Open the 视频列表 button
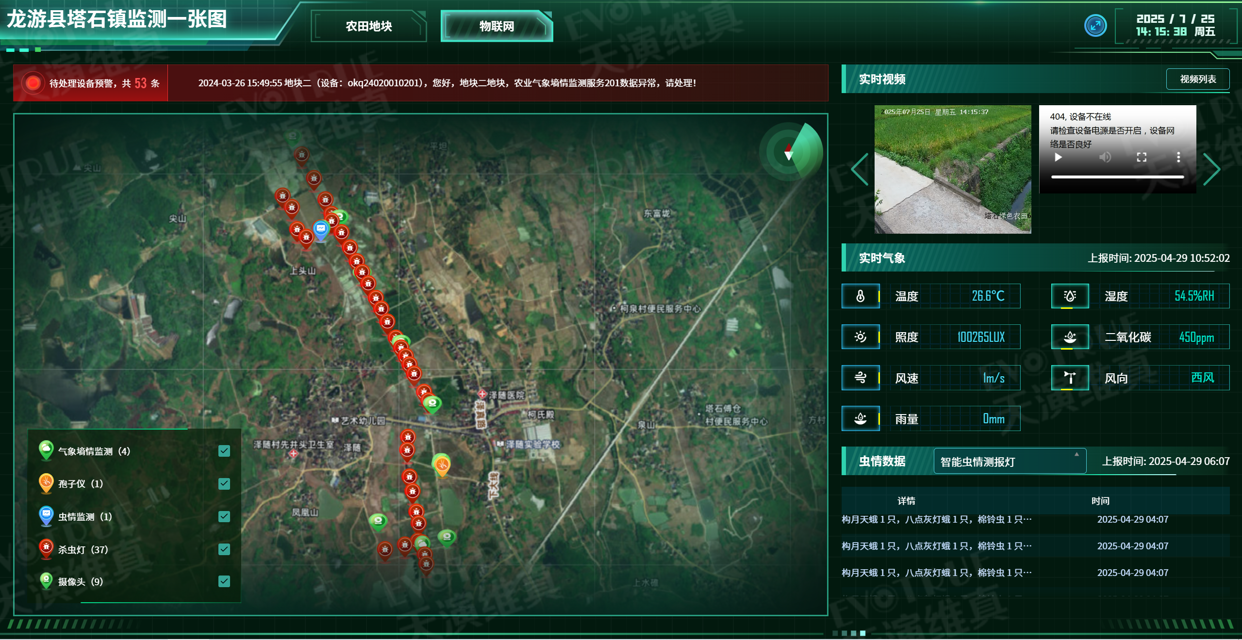This screenshot has height=640, width=1242. [1197, 79]
